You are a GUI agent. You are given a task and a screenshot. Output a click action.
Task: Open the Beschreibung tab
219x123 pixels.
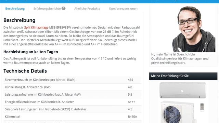[x=15, y=9]
